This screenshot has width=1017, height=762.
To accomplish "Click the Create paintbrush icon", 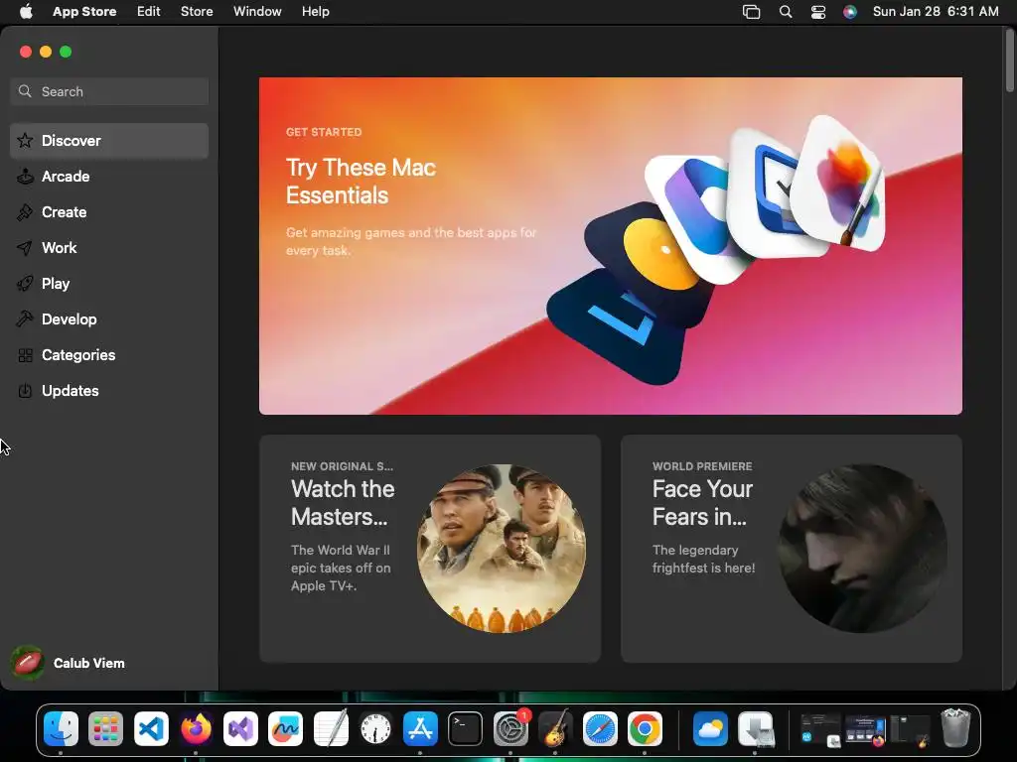I will coord(25,212).
